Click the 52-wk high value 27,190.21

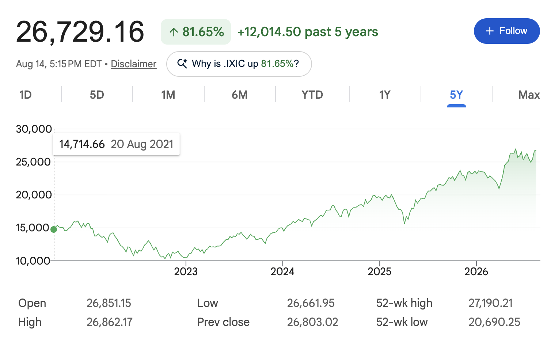[x=491, y=303]
